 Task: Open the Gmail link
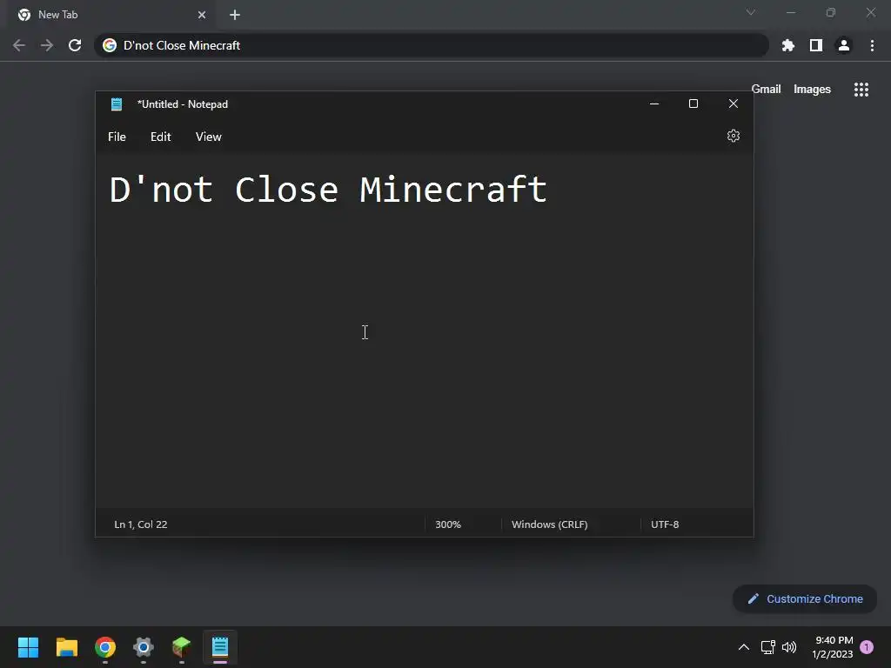pos(766,90)
